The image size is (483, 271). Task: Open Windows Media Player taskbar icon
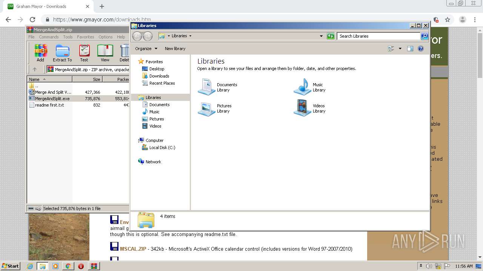pyautogui.click(x=55, y=266)
